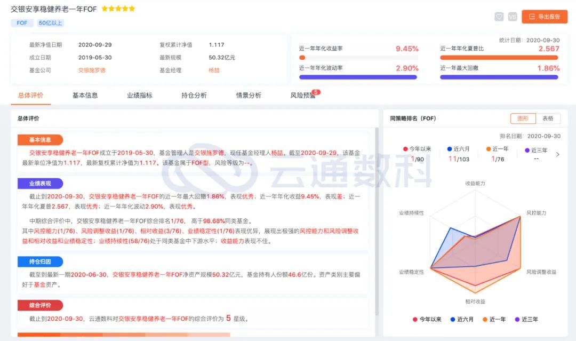The image size is (576, 341).
Task: Open the 基本信息 tab
Action: (x=85, y=96)
